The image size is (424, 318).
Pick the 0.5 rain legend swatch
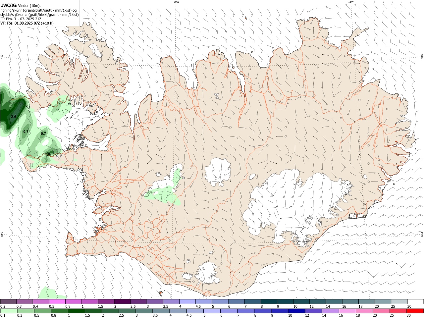(42, 311)
